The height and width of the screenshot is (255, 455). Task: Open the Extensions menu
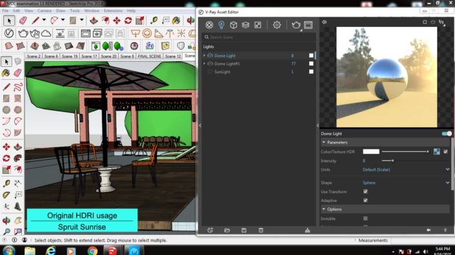pyautogui.click(x=113, y=11)
